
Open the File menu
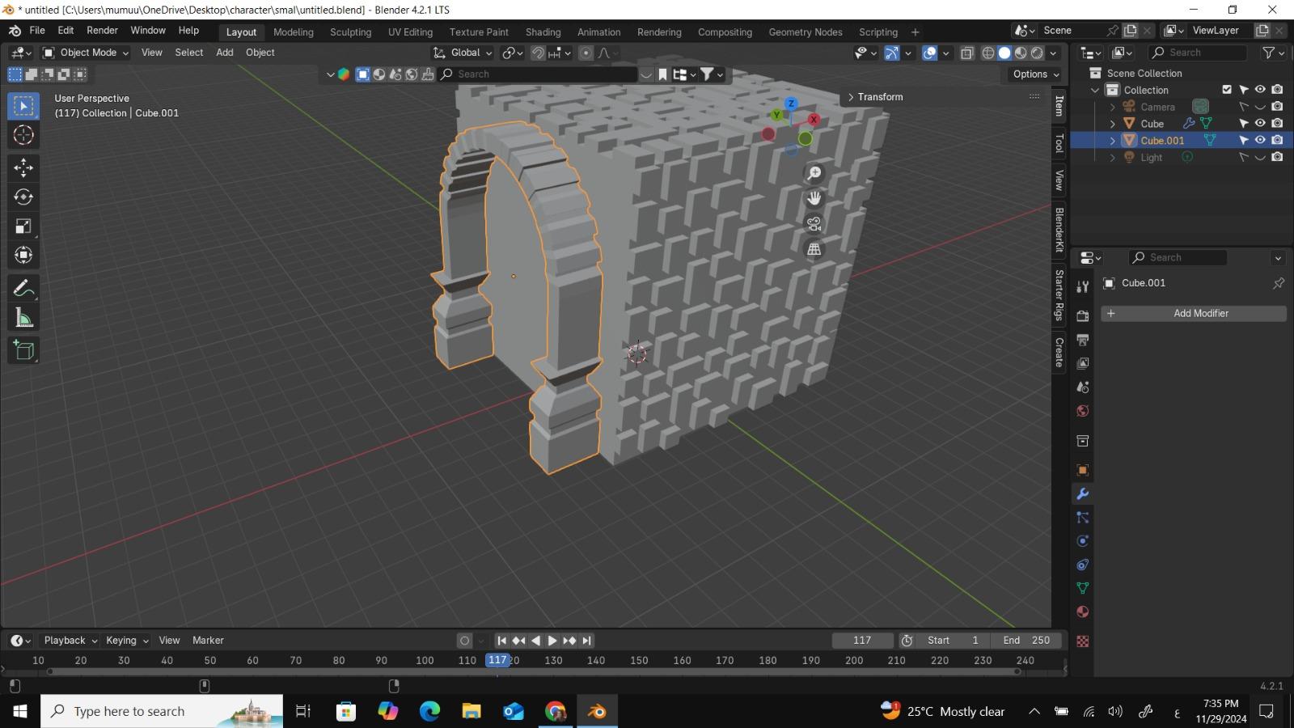(x=37, y=31)
